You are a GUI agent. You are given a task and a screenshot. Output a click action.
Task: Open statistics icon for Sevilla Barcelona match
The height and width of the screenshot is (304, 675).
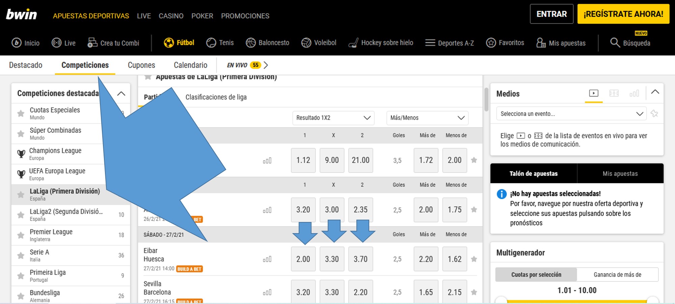tap(267, 293)
